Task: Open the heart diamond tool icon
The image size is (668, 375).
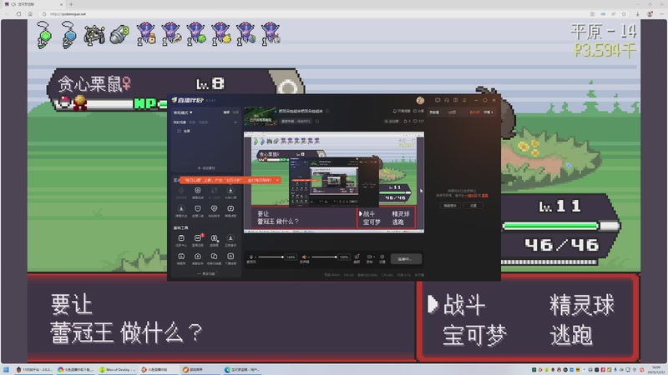Action: click(214, 210)
